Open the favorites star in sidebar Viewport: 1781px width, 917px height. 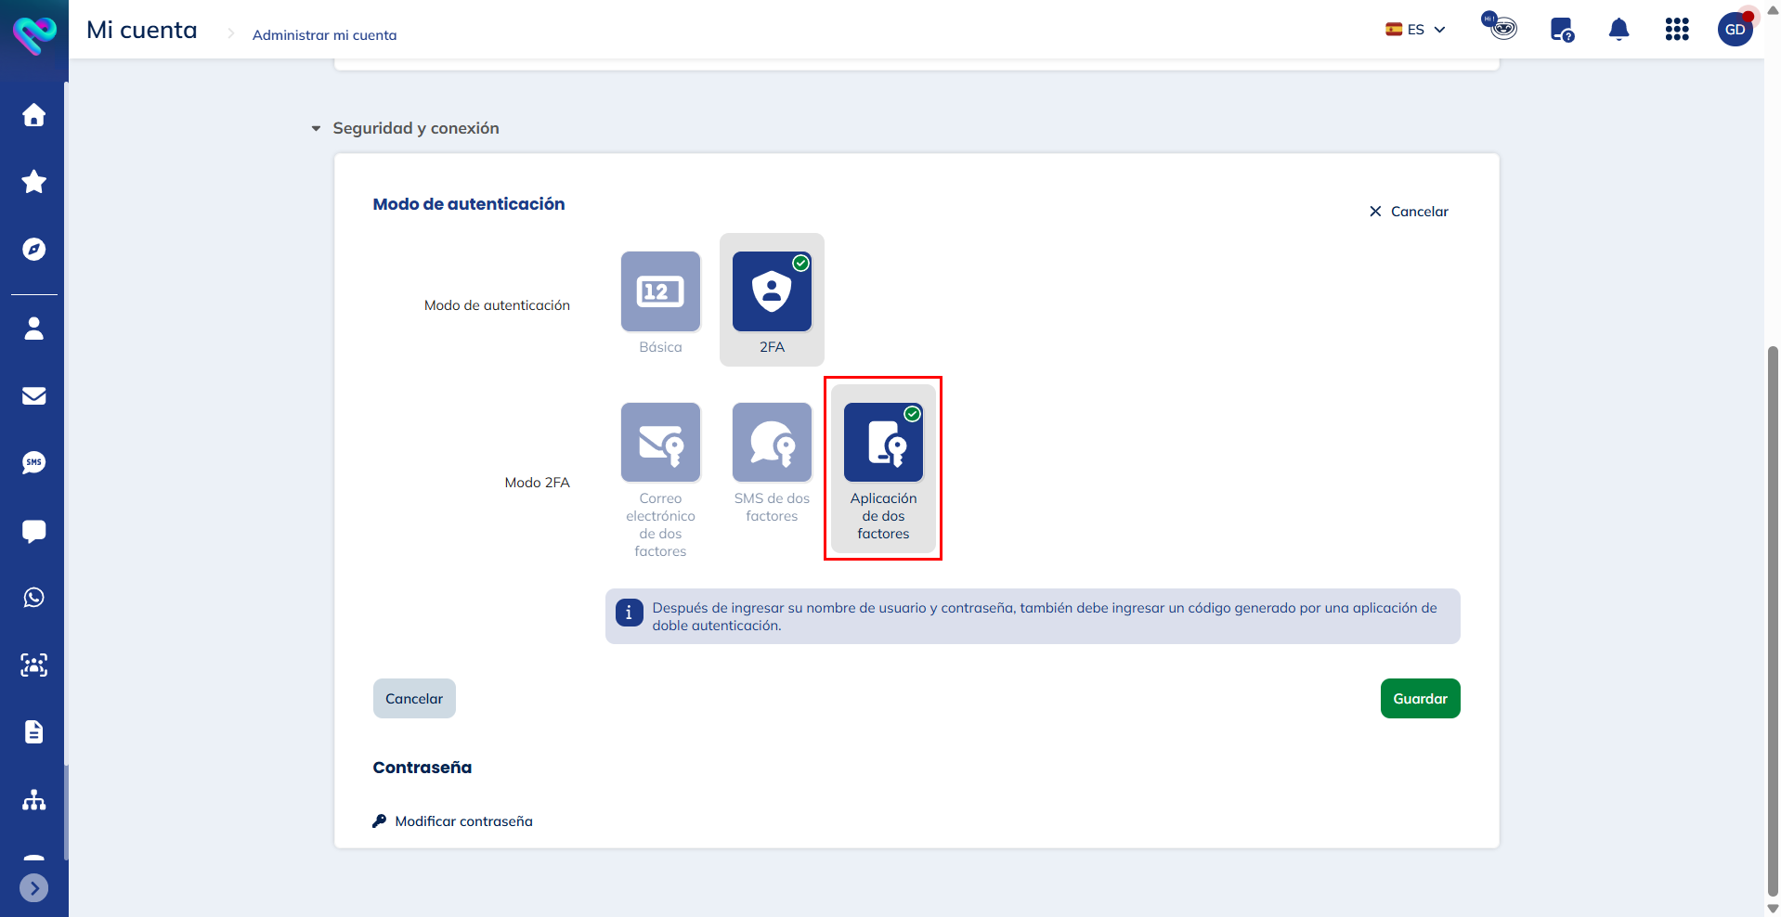click(x=34, y=182)
